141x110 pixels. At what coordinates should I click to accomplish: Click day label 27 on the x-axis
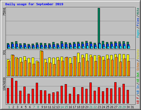click(116, 107)
